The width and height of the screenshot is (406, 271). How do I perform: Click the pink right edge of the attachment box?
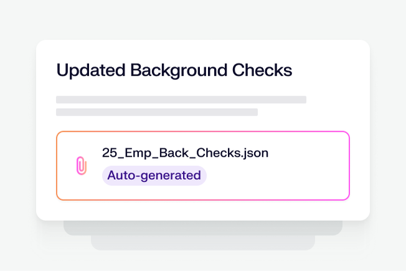tap(349, 165)
